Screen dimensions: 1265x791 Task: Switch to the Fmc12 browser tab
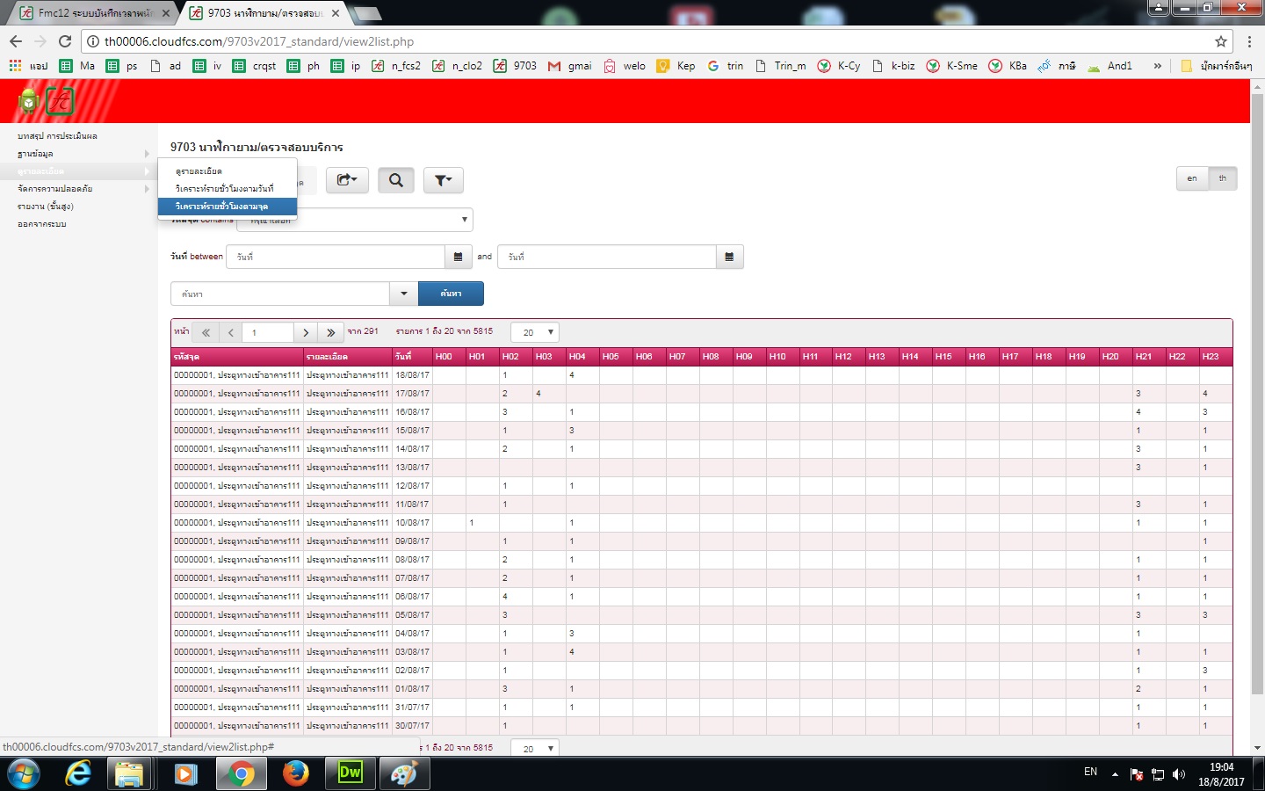click(x=95, y=13)
